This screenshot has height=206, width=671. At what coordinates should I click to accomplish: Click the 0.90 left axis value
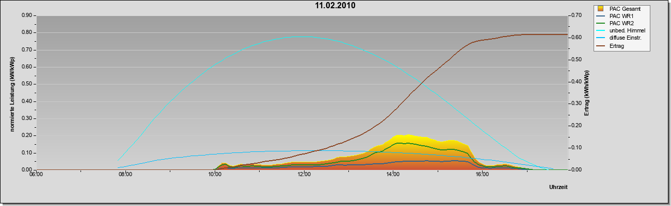[x=27, y=15]
